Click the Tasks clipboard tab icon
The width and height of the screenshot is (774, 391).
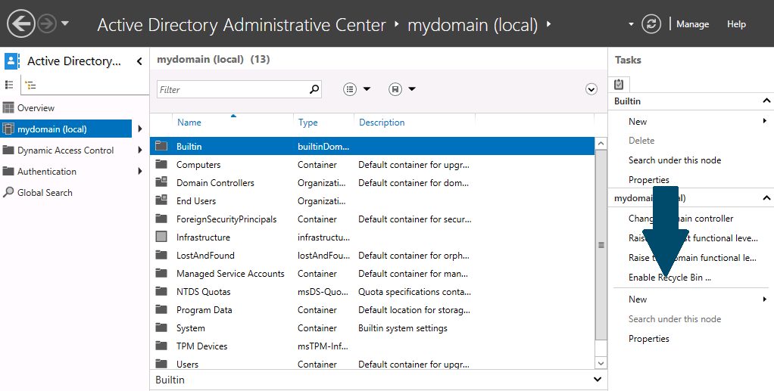[x=619, y=84]
